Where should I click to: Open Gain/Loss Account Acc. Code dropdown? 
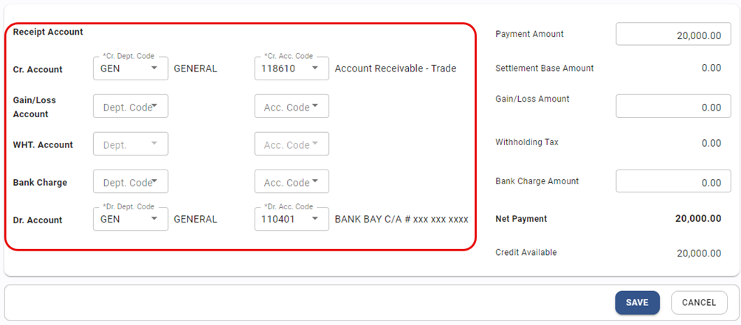tap(292, 107)
